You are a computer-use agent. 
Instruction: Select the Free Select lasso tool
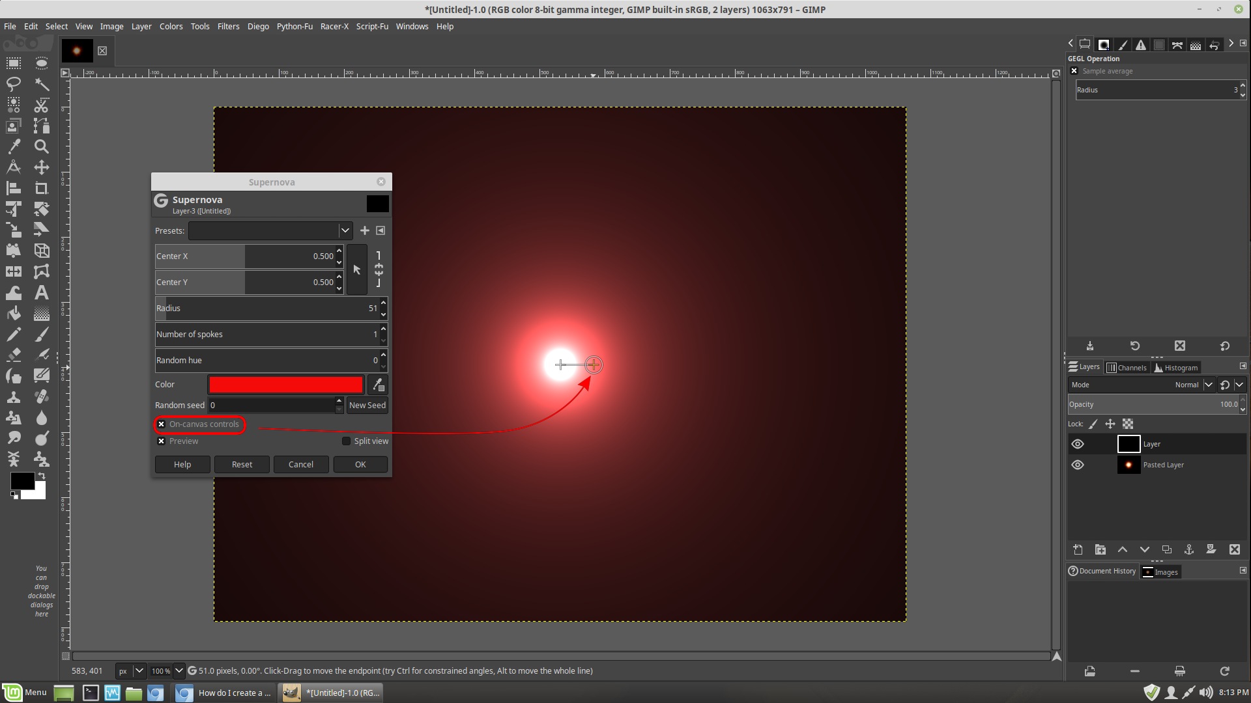tap(13, 84)
